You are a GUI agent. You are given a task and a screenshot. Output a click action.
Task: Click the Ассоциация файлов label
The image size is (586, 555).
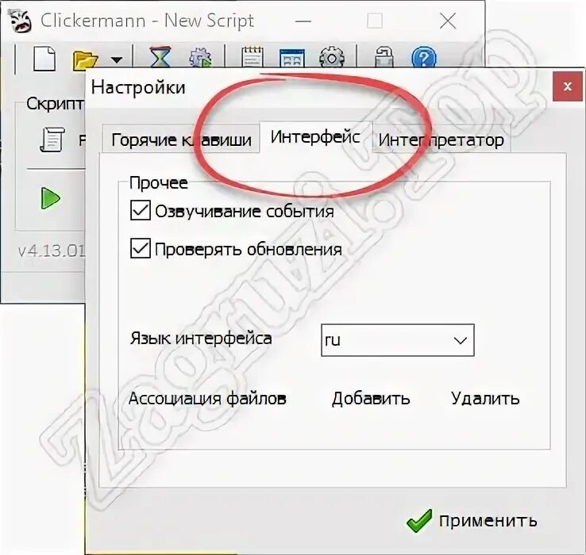coord(207,399)
